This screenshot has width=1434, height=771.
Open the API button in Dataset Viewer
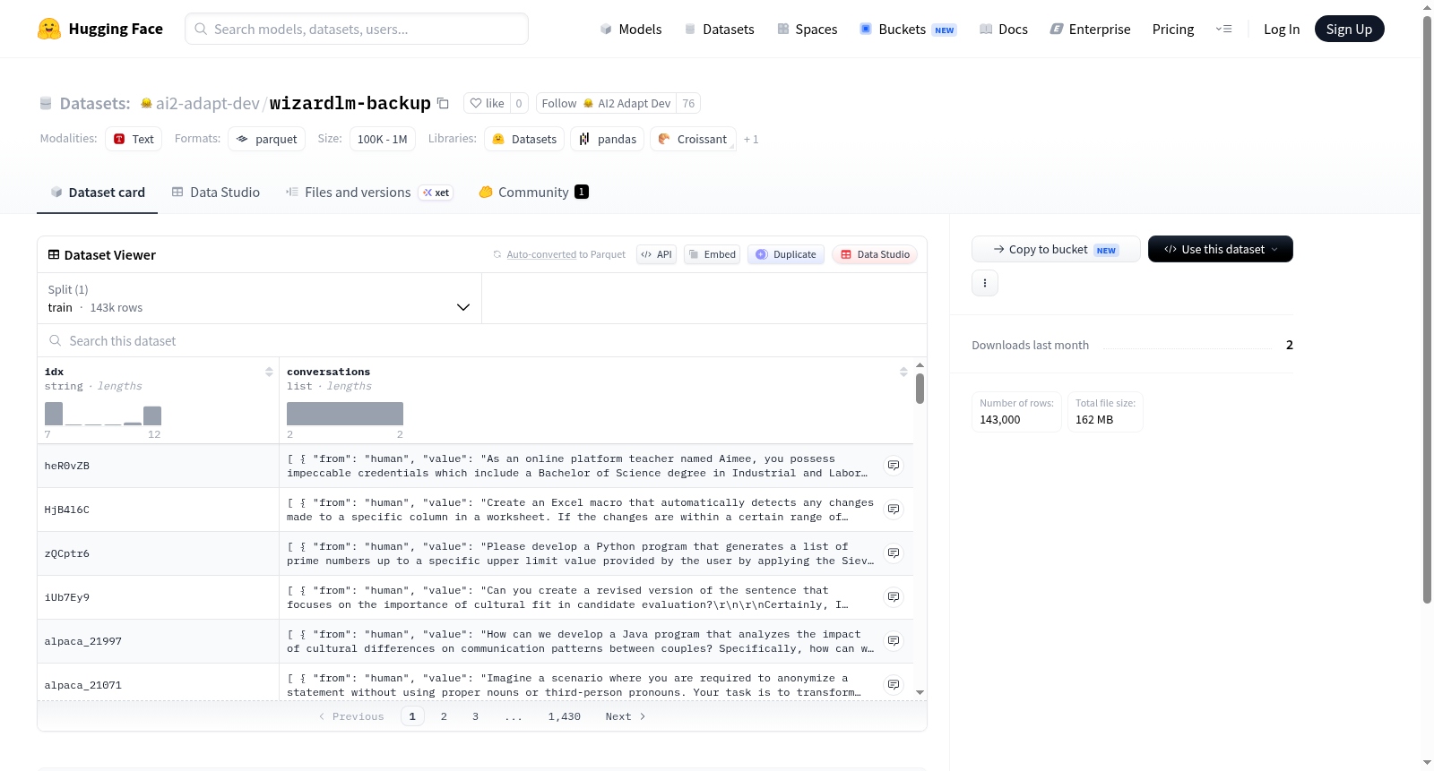[x=656, y=254]
